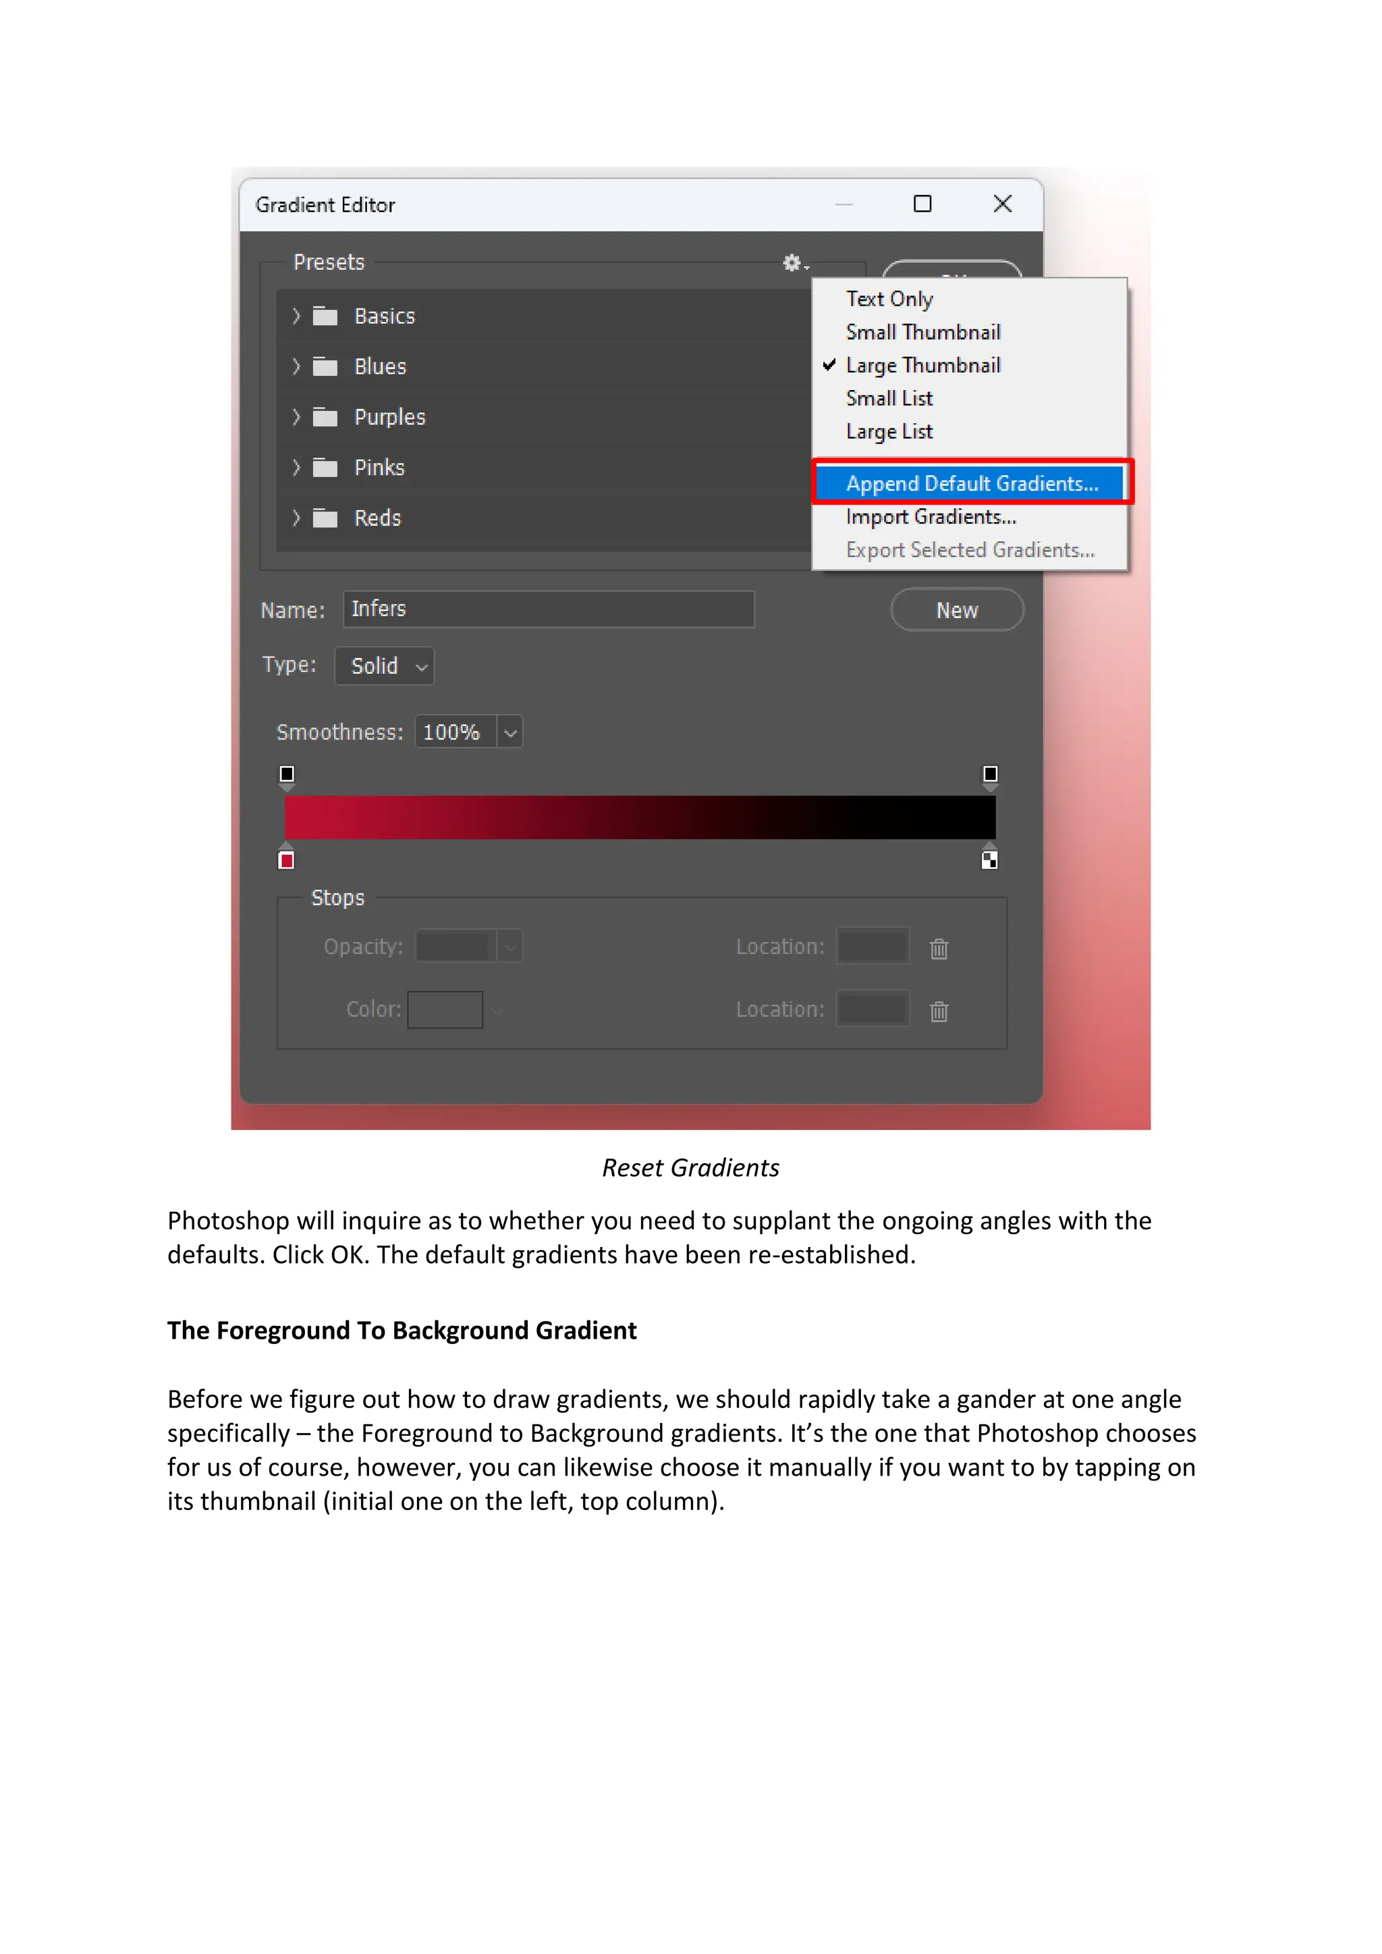This screenshot has height=1954, width=1382.
Task: Click Import Gradients menu item
Action: pos(931,518)
